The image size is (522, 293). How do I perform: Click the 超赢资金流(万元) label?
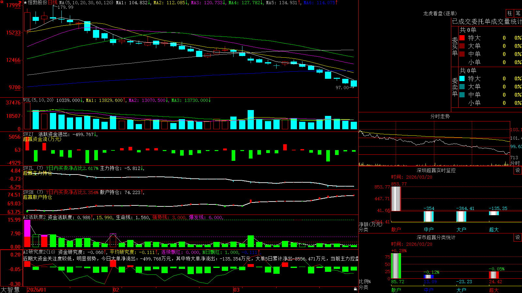tap(42, 139)
